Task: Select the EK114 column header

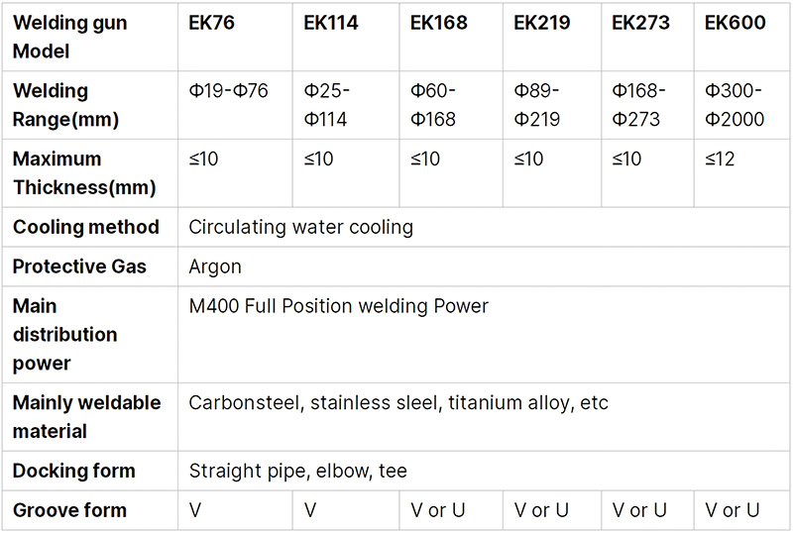Action: tap(332, 22)
